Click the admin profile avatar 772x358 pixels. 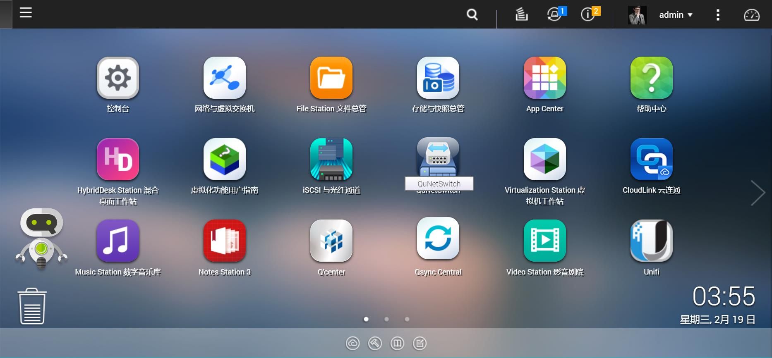tap(637, 15)
